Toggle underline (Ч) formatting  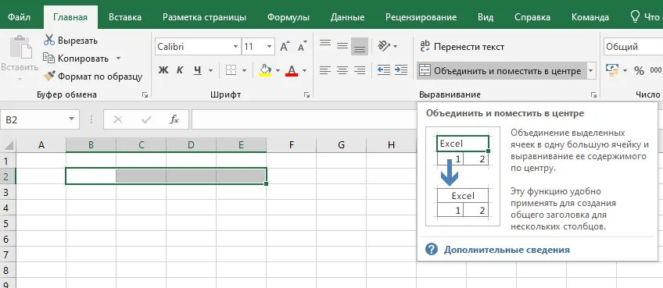click(x=198, y=70)
